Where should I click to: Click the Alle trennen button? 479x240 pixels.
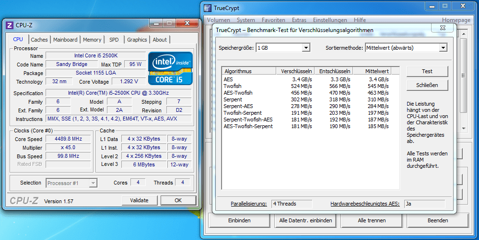[x=372, y=220]
